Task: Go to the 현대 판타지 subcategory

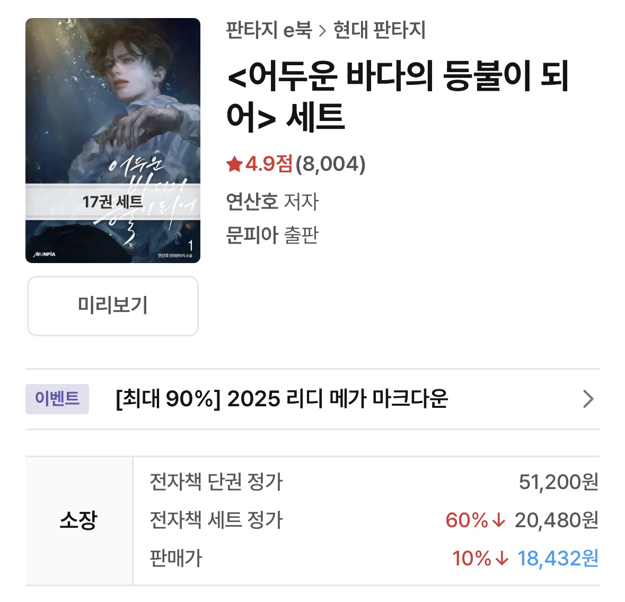Action: [379, 30]
